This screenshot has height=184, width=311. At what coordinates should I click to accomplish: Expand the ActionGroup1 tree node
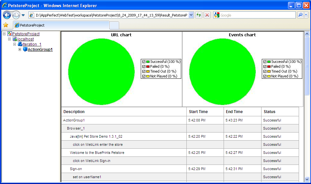20,50
